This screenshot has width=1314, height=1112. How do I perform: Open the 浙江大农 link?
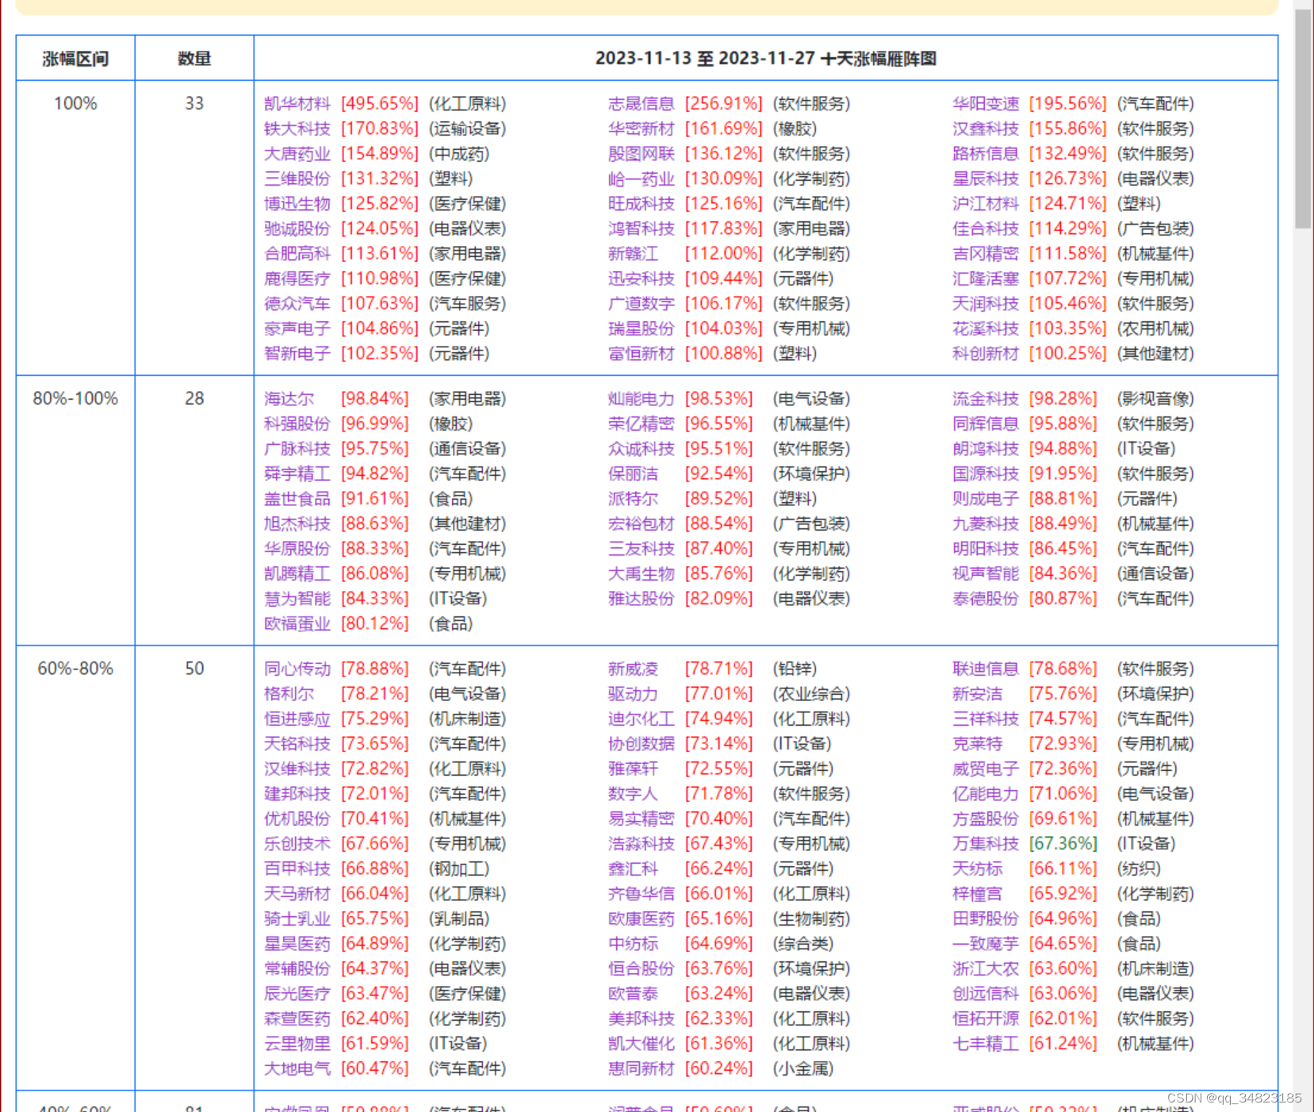986,968
